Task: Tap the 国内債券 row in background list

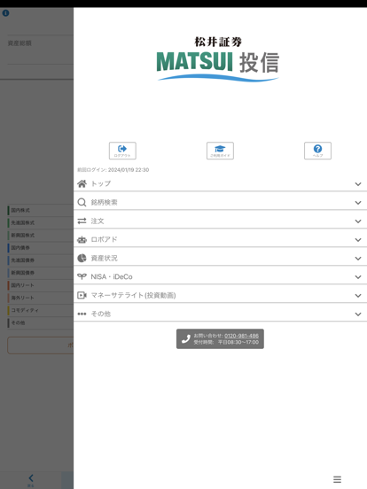Action: pos(40,248)
